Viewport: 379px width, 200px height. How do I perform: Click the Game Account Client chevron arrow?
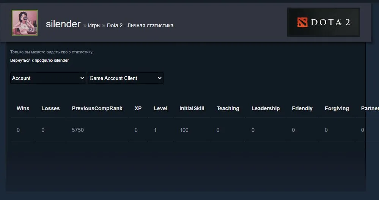159,78
